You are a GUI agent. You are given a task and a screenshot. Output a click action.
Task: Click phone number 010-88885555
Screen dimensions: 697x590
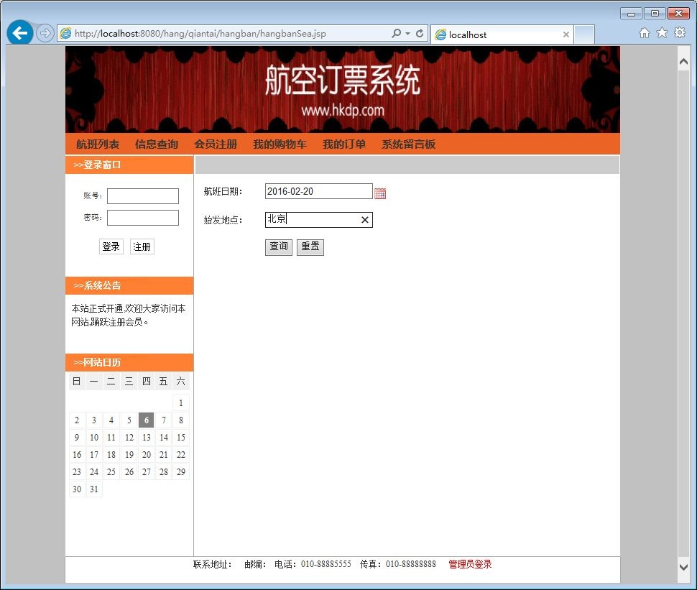pyautogui.click(x=326, y=564)
